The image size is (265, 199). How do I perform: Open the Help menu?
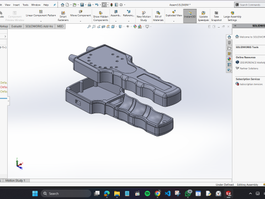[46, 5]
